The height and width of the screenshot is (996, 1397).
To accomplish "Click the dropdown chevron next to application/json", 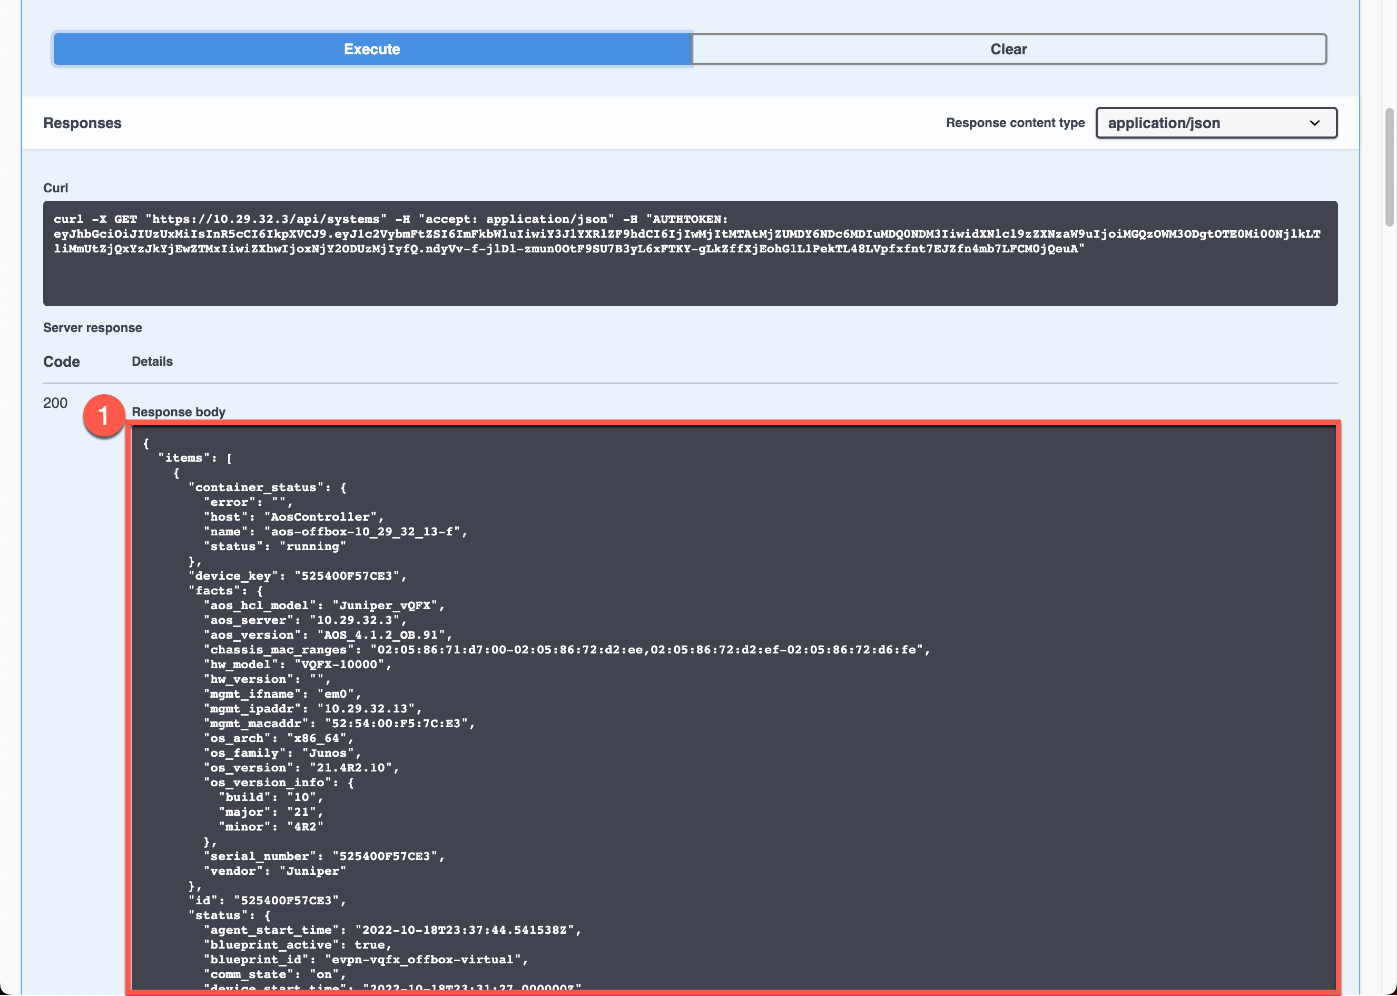I will (1314, 123).
